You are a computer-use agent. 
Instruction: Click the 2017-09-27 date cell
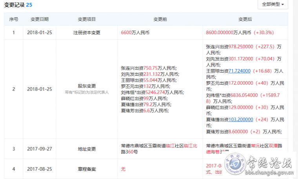(x=40, y=149)
